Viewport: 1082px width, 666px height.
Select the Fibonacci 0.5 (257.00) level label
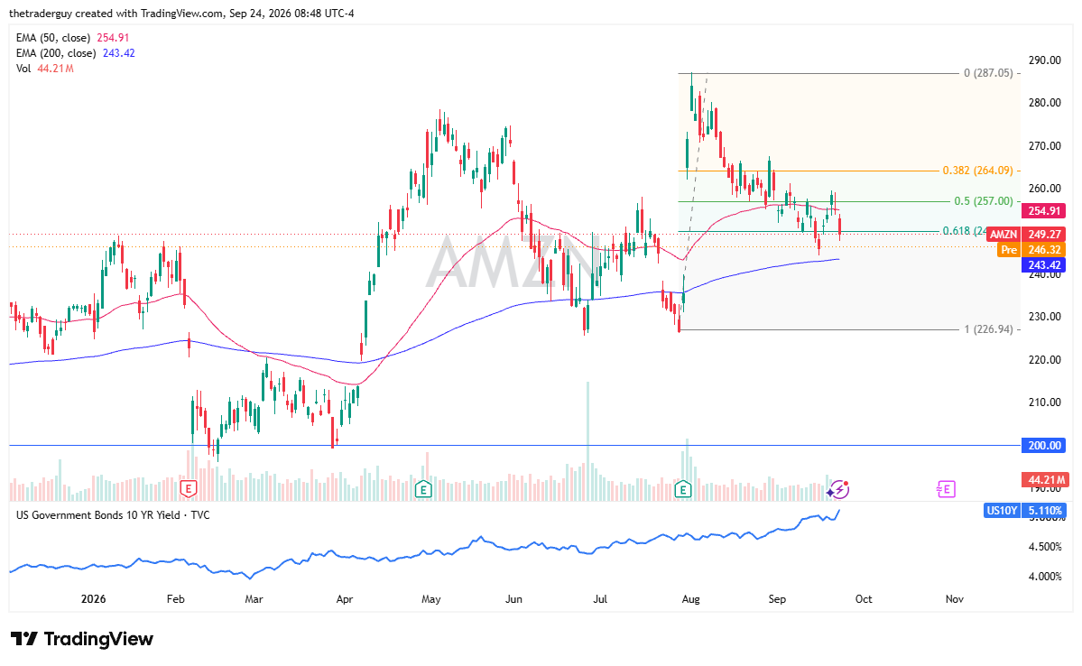[x=984, y=201]
